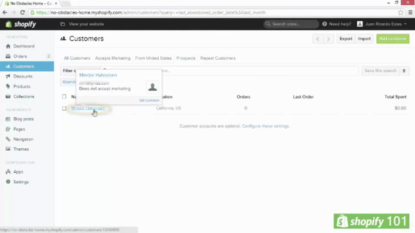Open Themes in the sidebar
415x233 pixels.
[21, 150]
